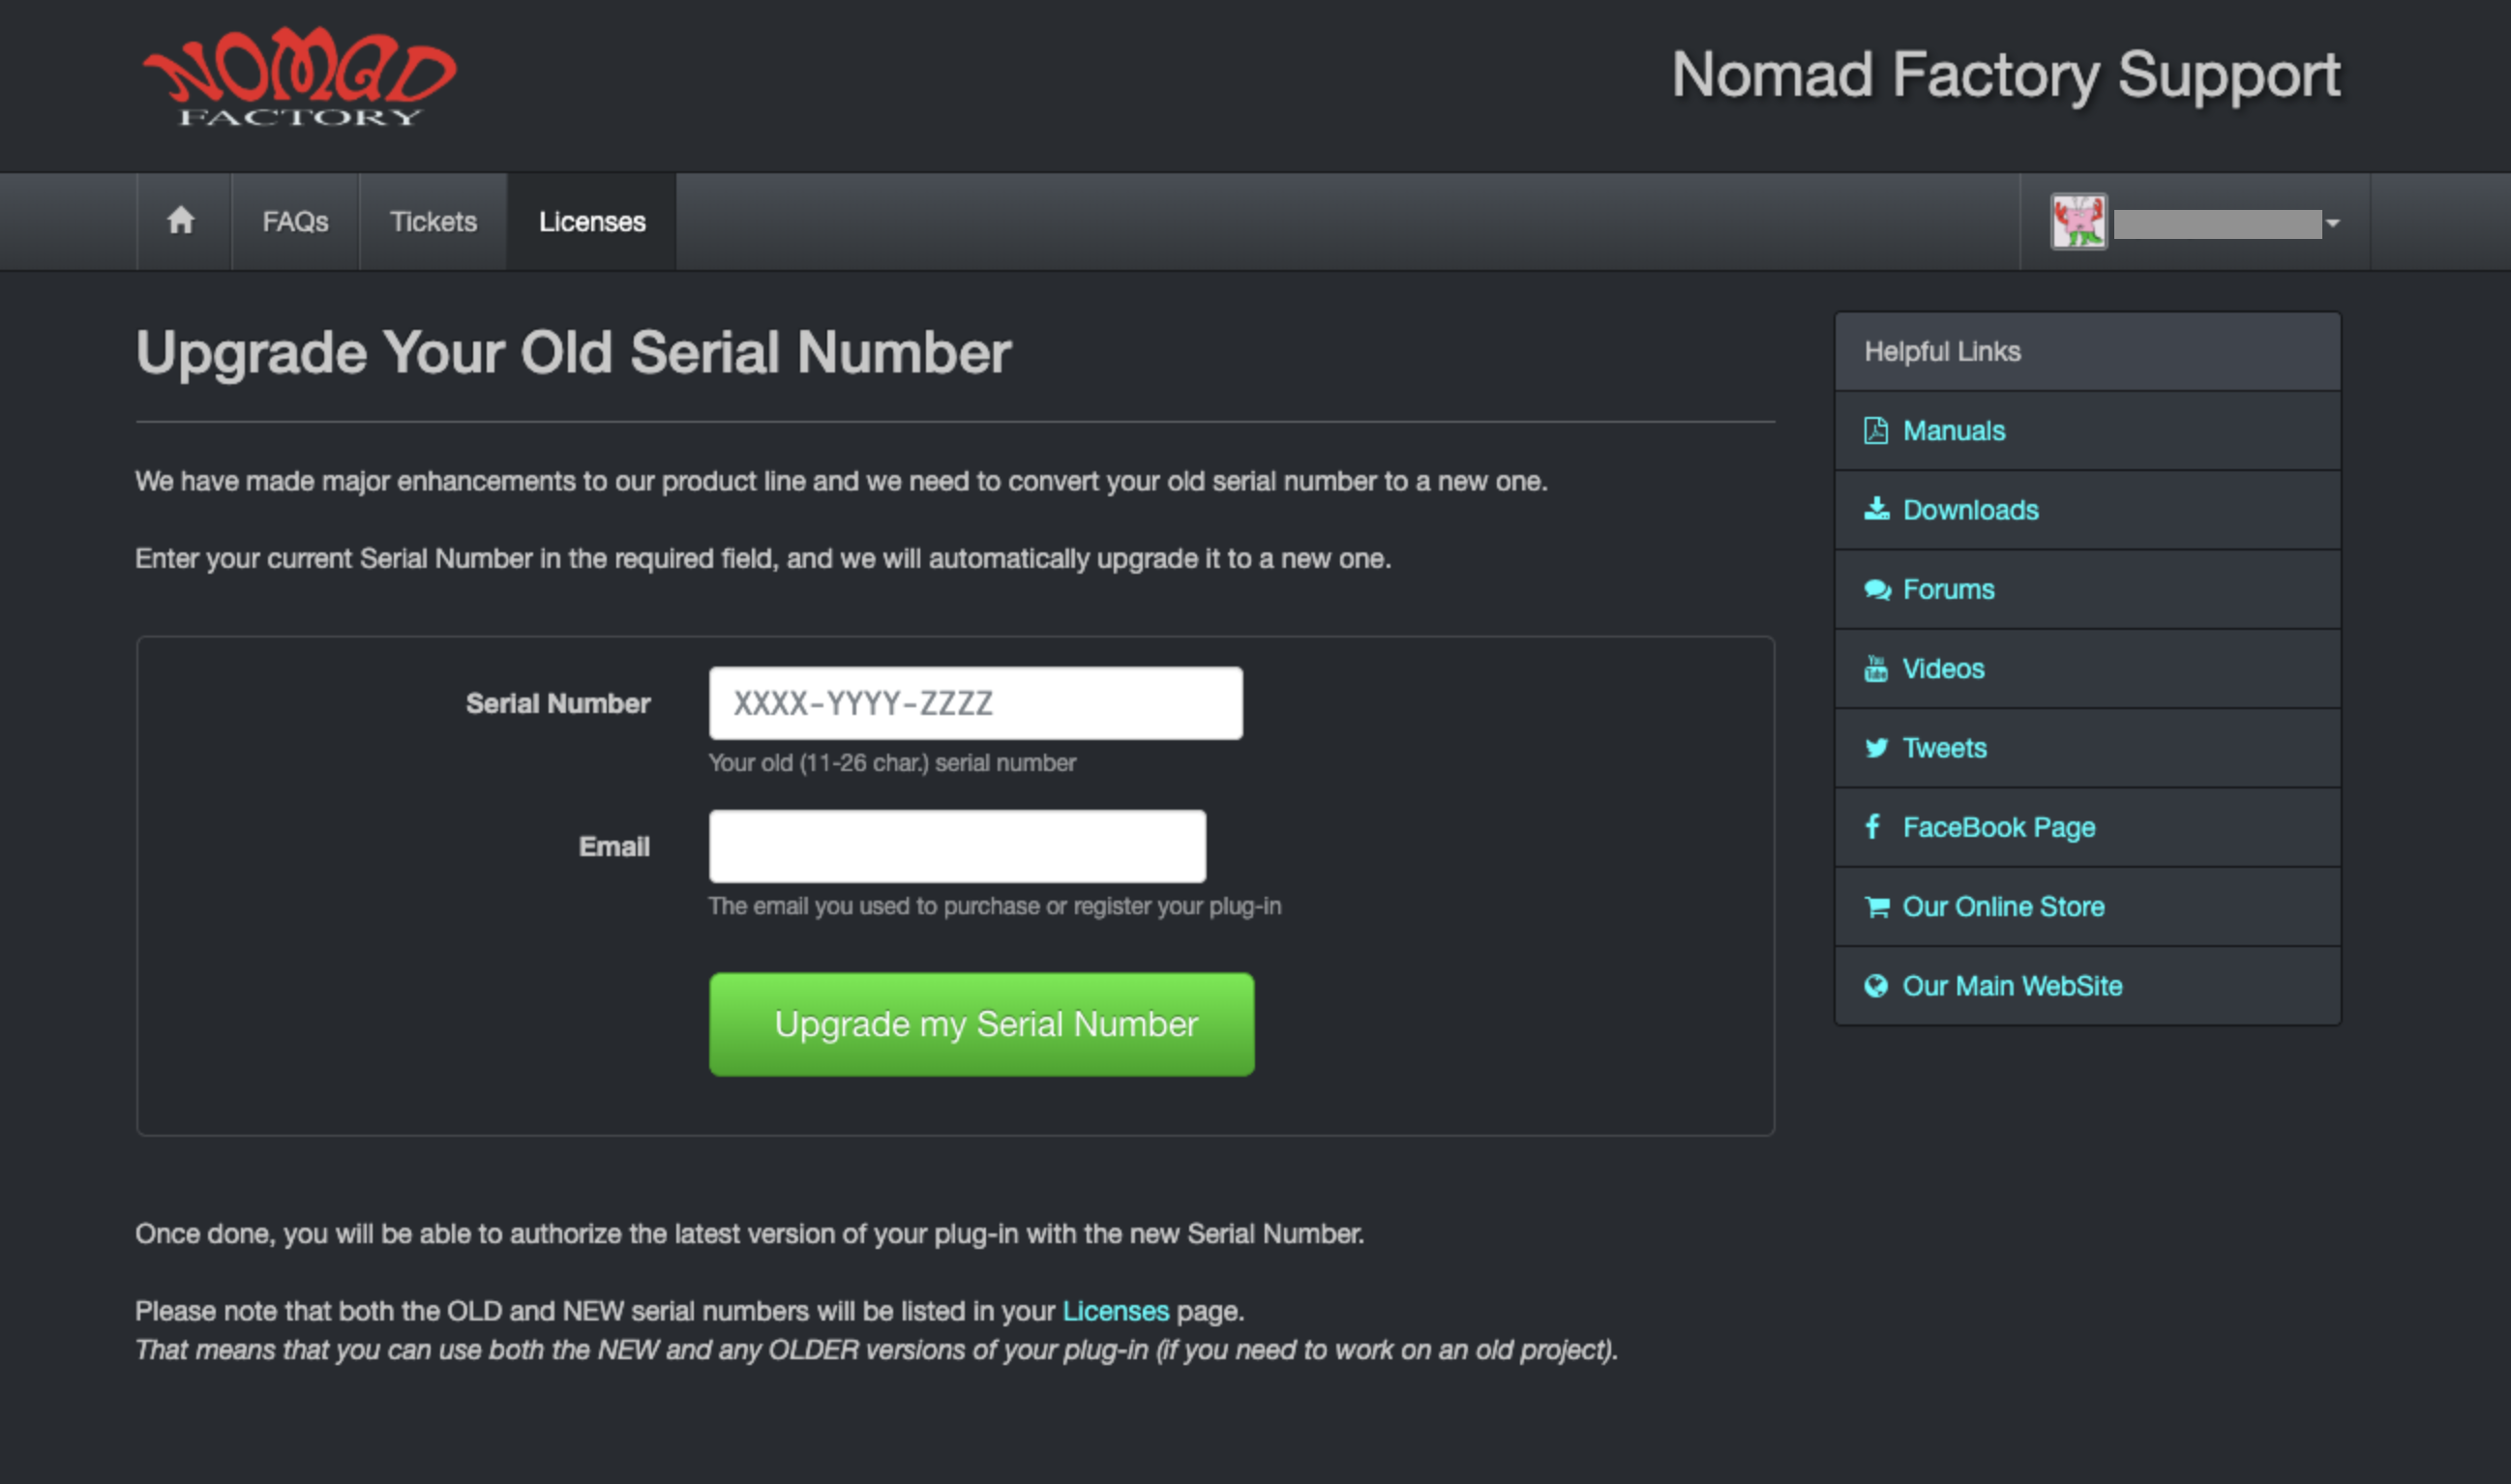
Task: Click the Email field label
Action: pyautogui.click(x=614, y=847)
